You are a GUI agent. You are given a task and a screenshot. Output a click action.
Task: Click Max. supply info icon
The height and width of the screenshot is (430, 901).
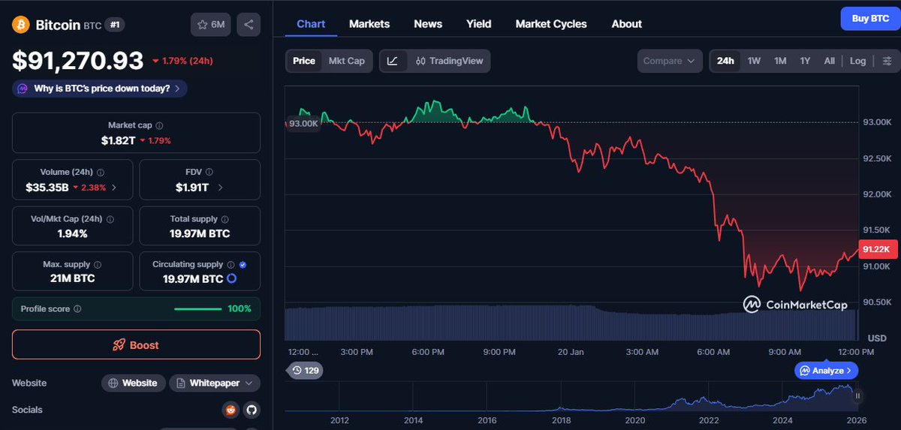[x=98, y=265]
